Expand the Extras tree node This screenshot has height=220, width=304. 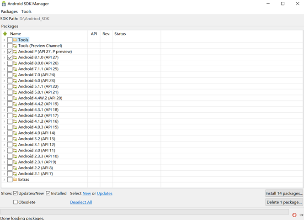(x=4, y=179)
